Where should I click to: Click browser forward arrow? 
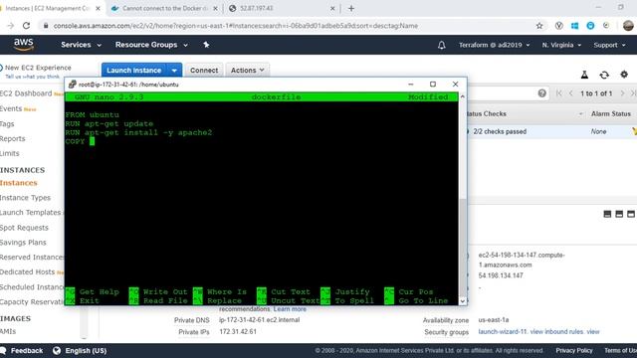click(x=11, y=26)
